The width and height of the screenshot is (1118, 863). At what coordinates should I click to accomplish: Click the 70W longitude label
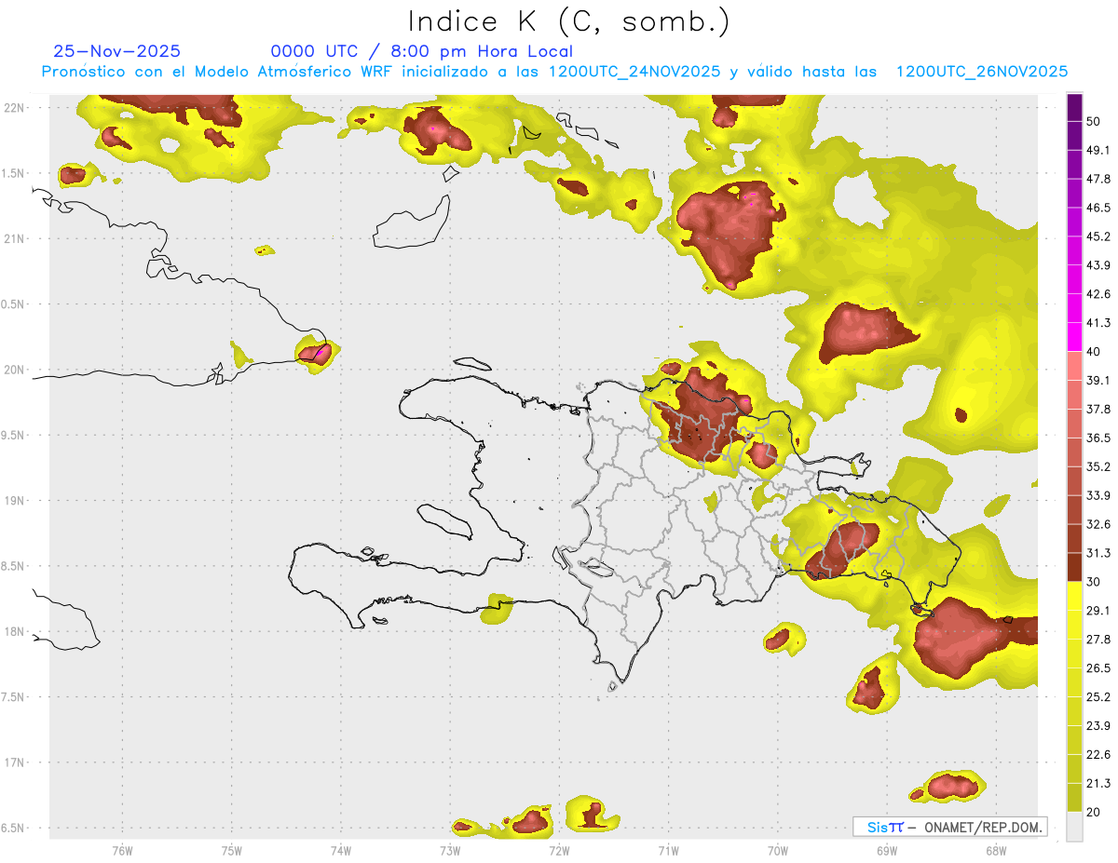[778, 850]
